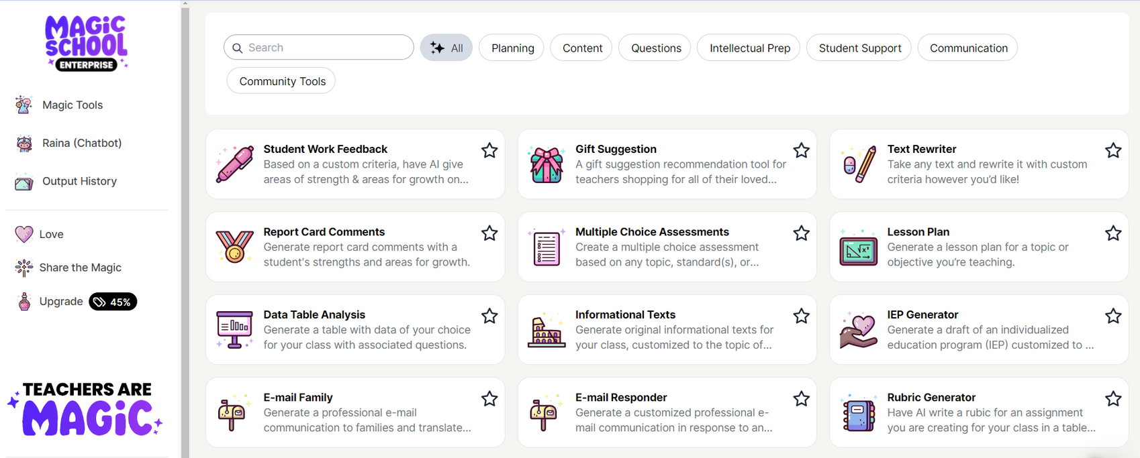Focus the Search tools input field

319,48
